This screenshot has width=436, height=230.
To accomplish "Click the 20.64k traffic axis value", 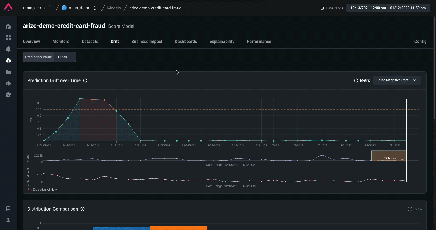I will (x=38, y=155).
